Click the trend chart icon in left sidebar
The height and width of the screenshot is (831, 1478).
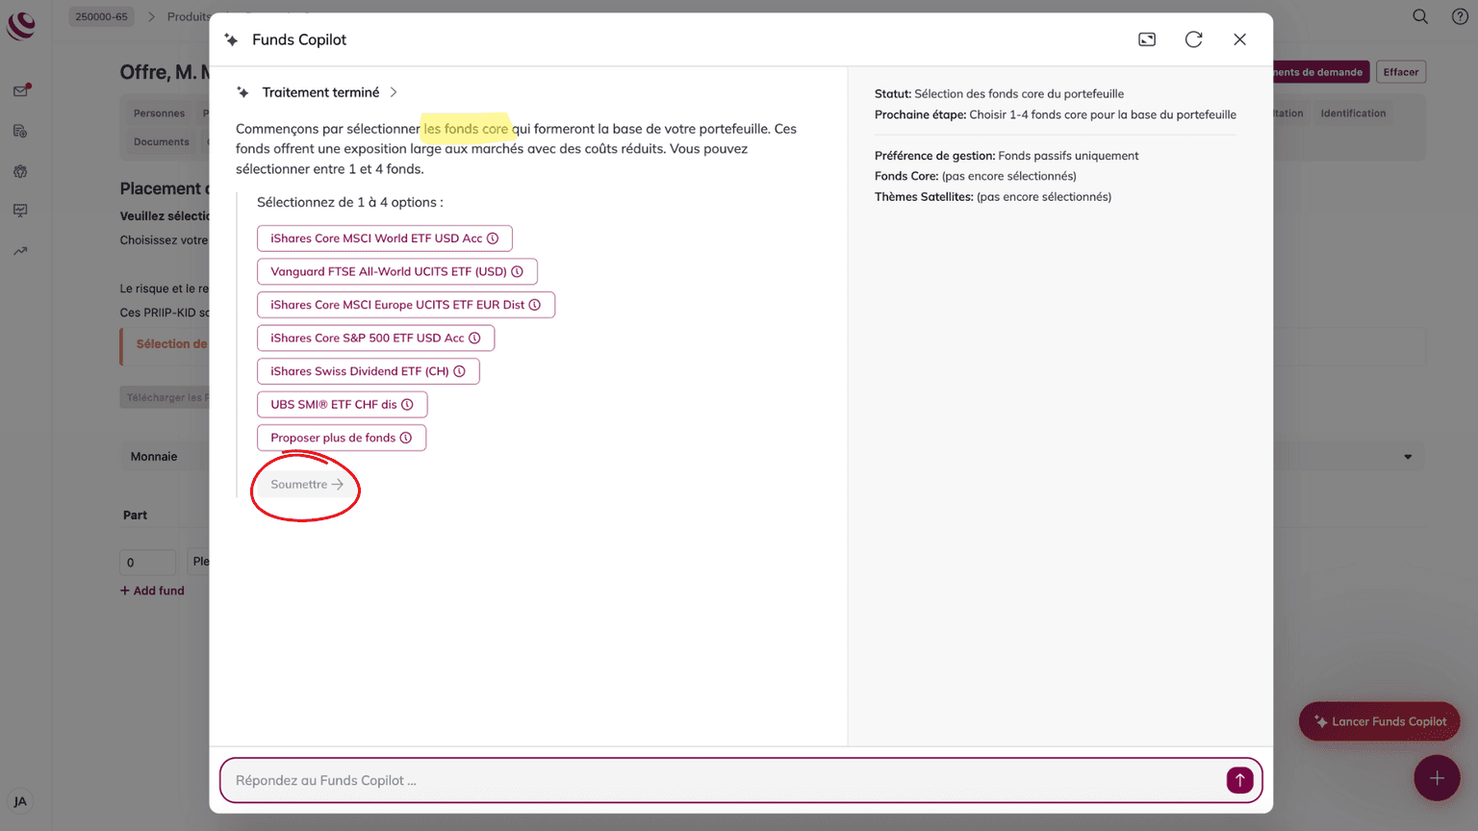20,251
